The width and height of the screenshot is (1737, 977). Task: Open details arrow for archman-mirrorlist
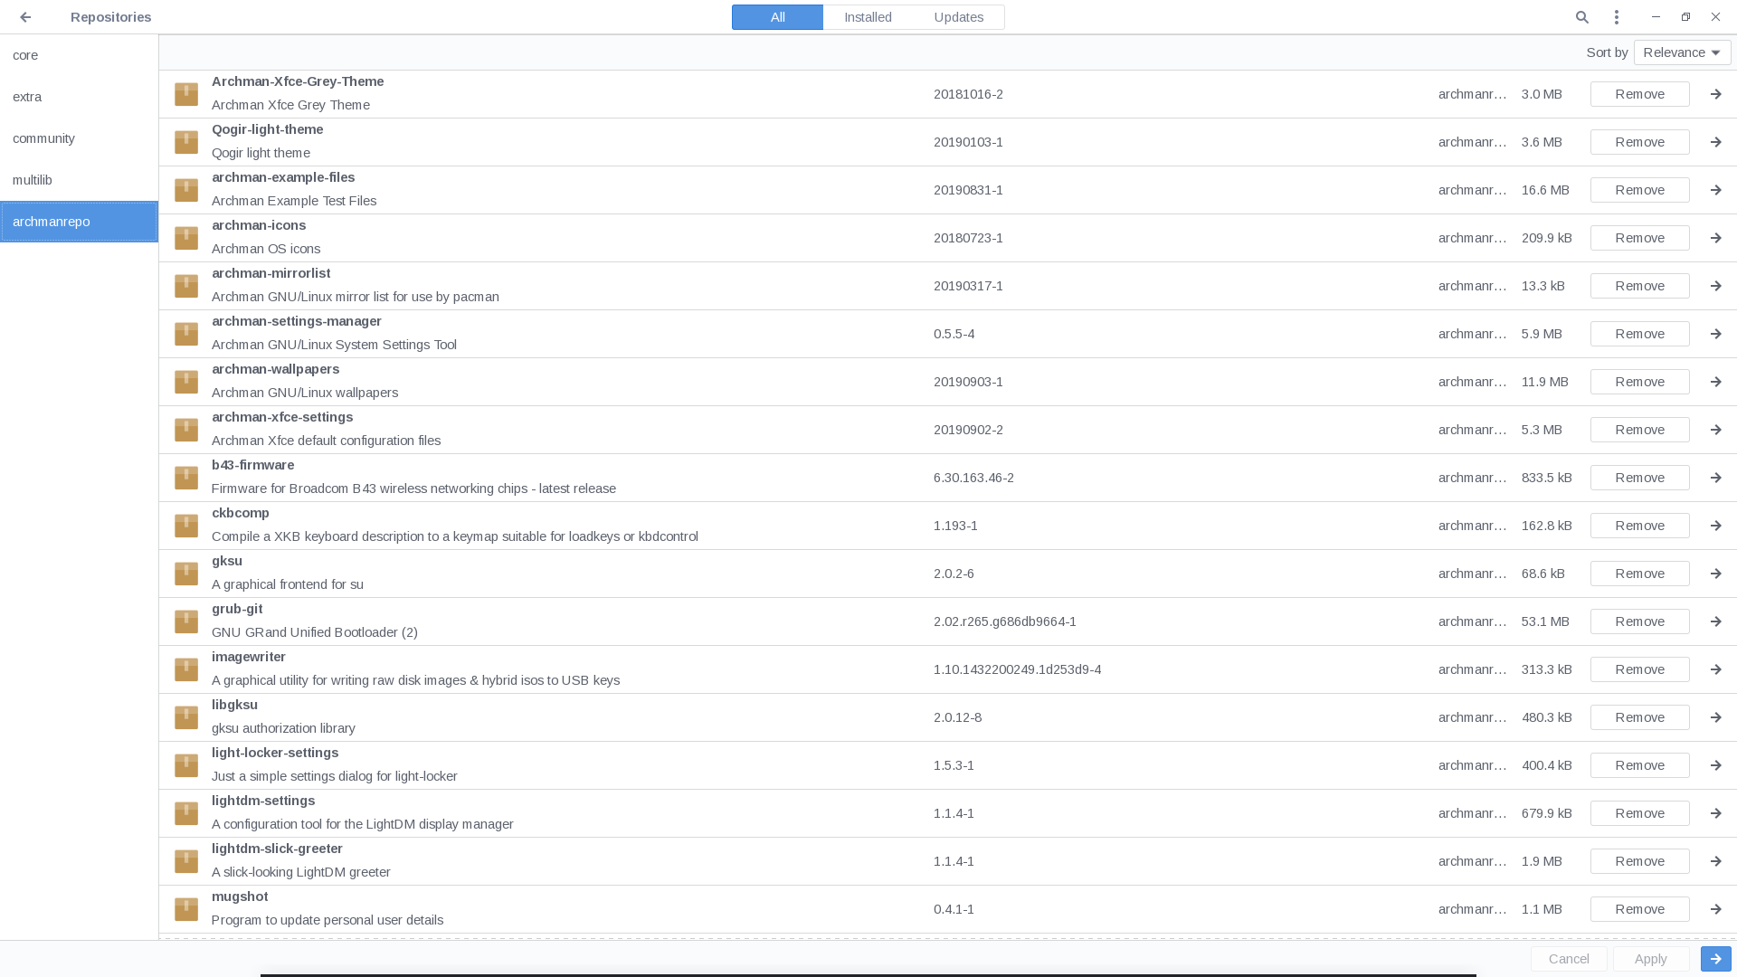tap(1715, 286)
